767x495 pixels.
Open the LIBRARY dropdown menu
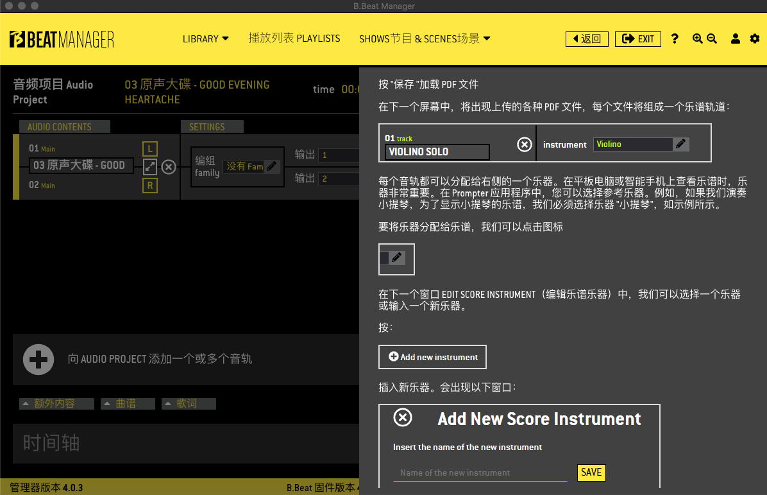[x=205, y=39]
